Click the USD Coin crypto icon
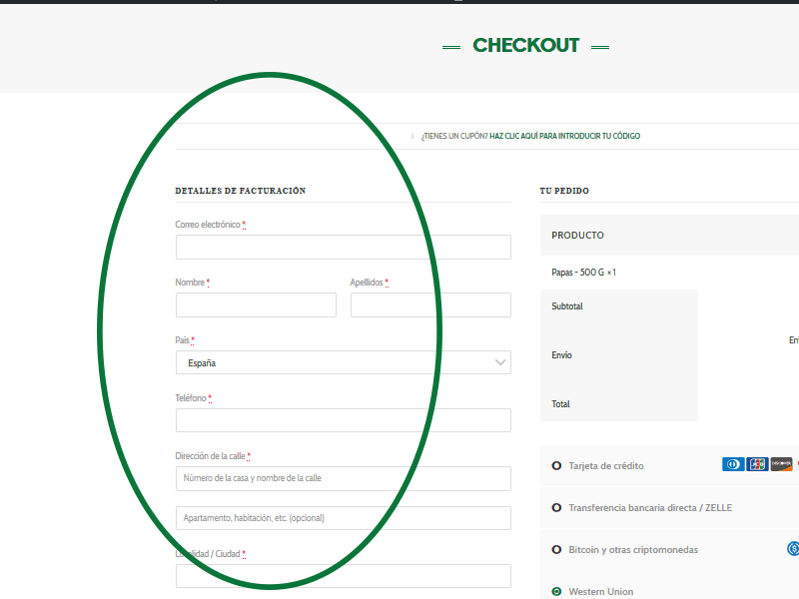 (x=793, y=548)
